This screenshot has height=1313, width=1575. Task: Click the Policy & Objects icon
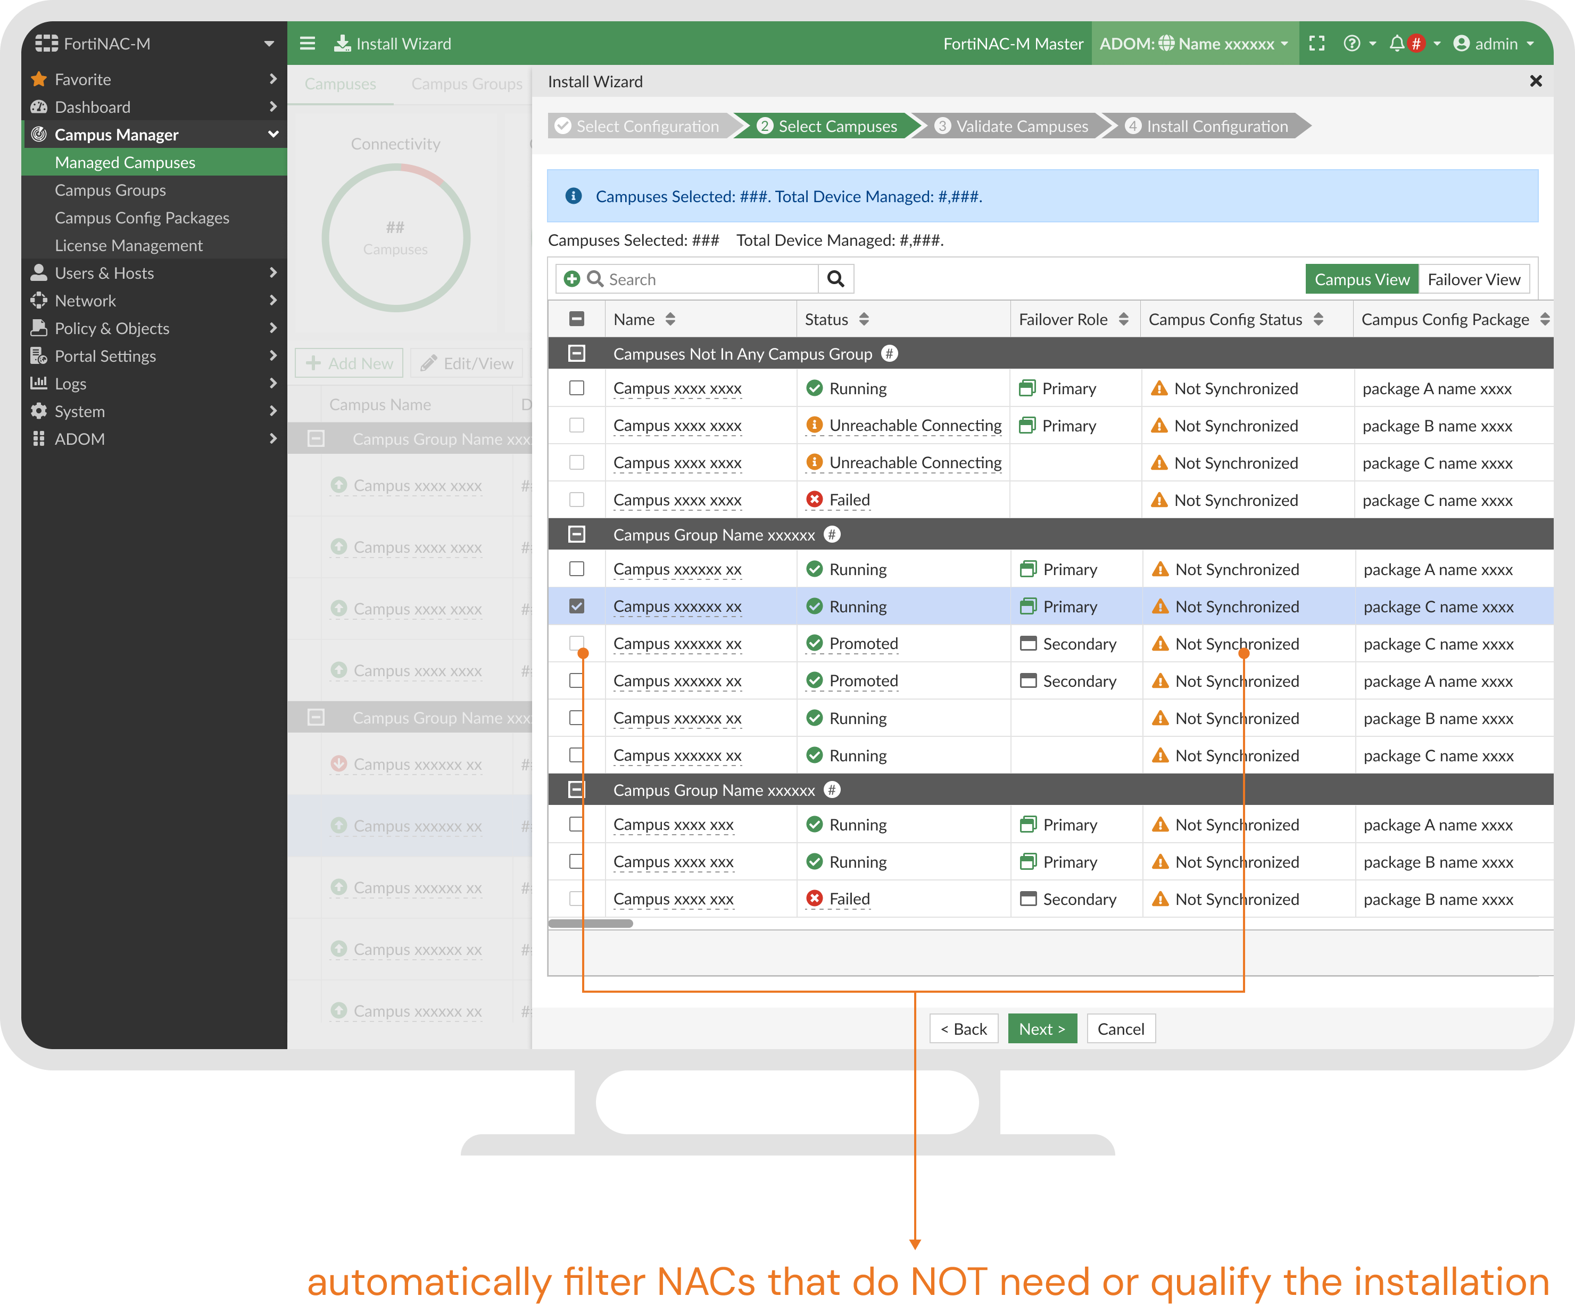39,328
